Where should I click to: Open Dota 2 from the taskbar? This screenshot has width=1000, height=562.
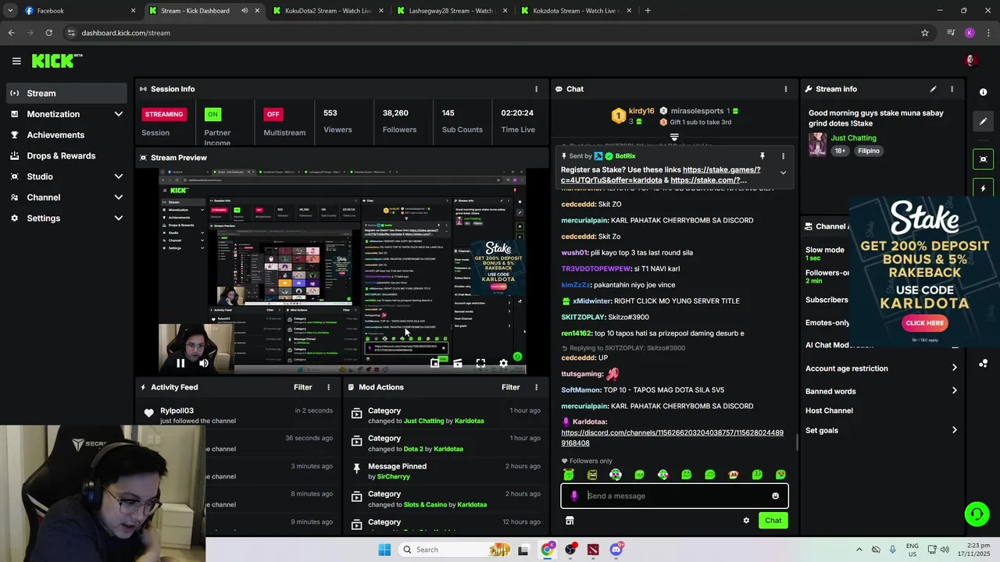click(593, 550)
